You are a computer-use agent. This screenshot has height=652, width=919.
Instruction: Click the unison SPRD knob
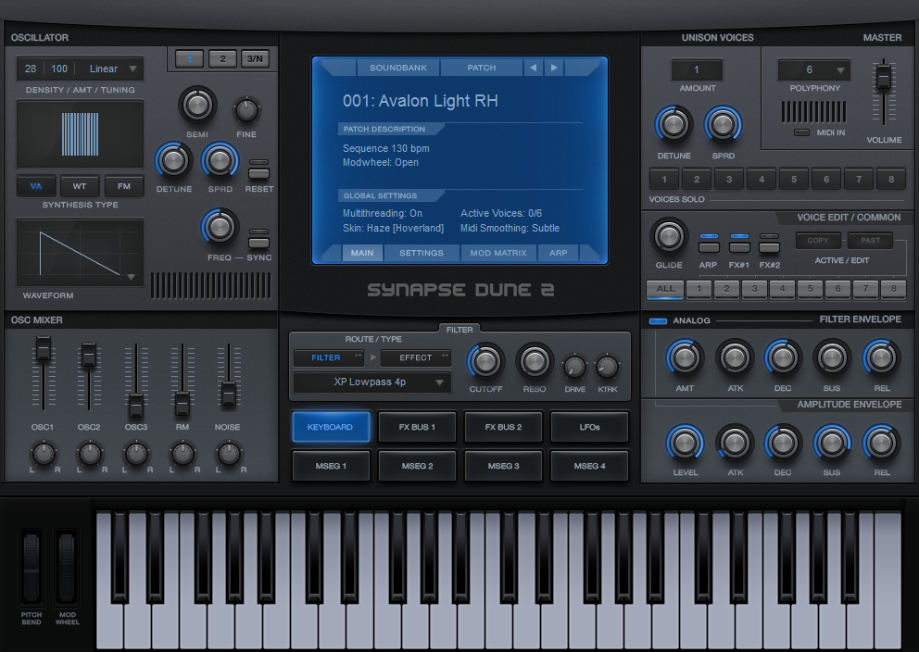click(x=724, y=124)
